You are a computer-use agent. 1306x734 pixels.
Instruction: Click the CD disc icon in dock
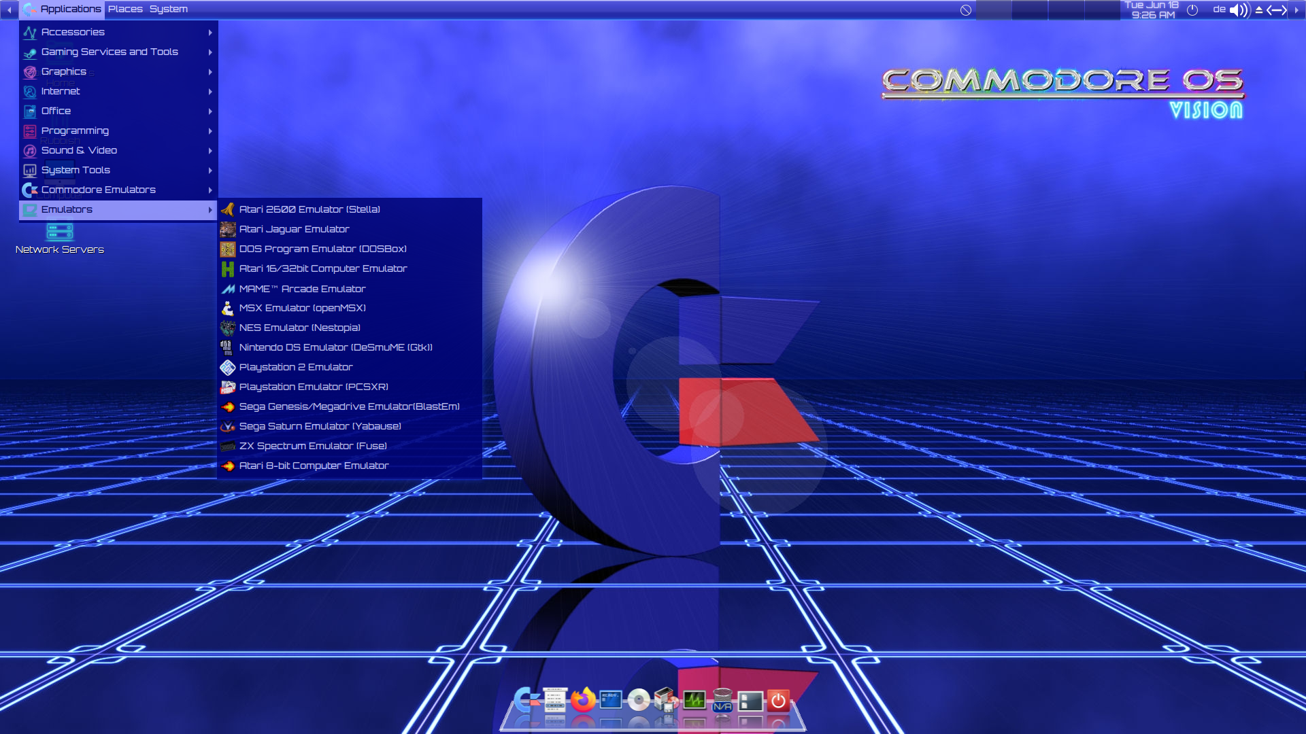click(639, 700)
